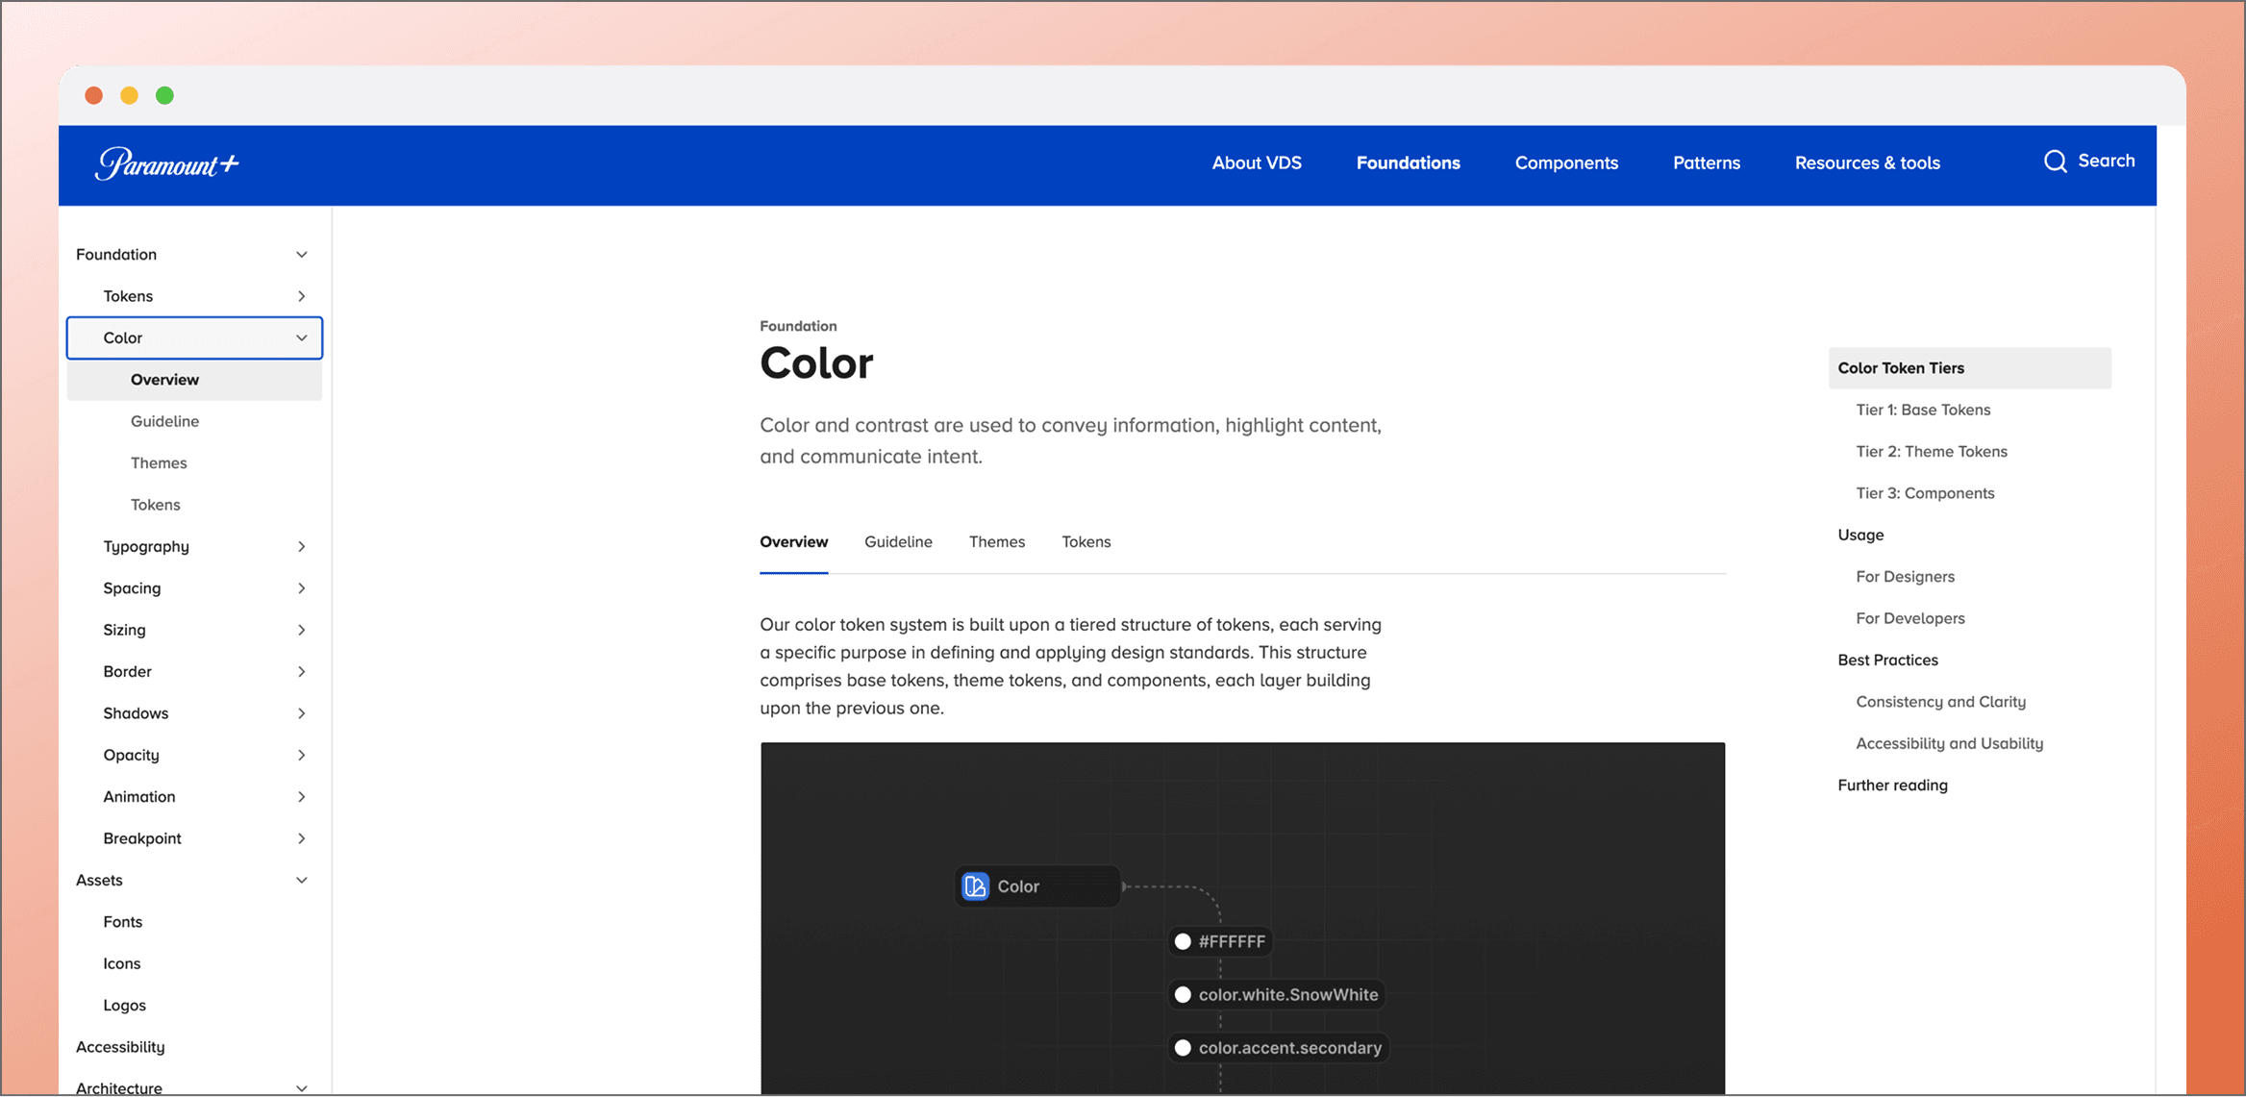Go to Resources & tools menu

(1866, 162)
